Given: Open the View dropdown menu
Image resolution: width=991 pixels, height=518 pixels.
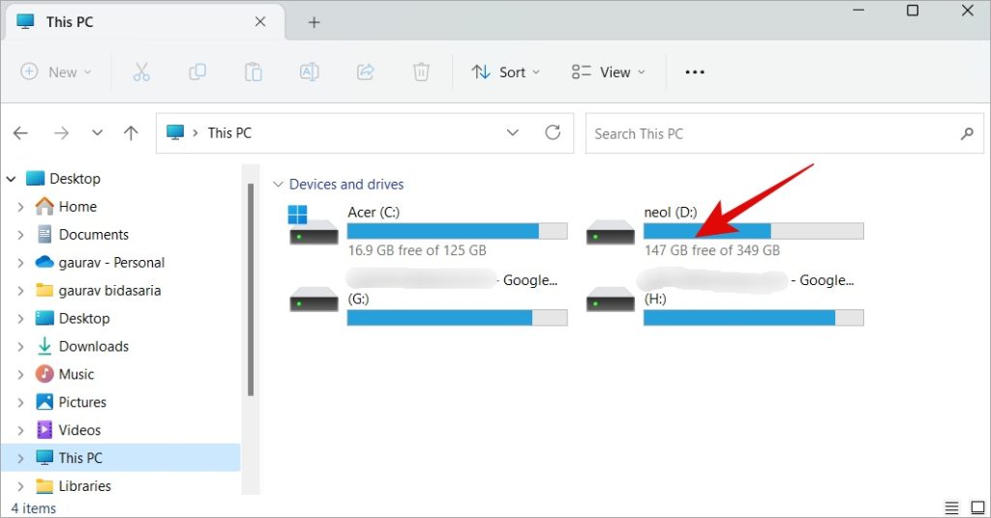Looking at the screenshot, I should tap(608, 72).
